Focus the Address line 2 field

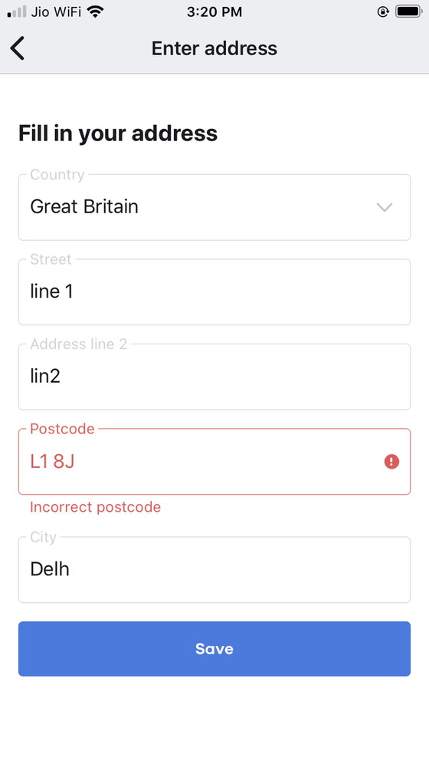(215, 377)
